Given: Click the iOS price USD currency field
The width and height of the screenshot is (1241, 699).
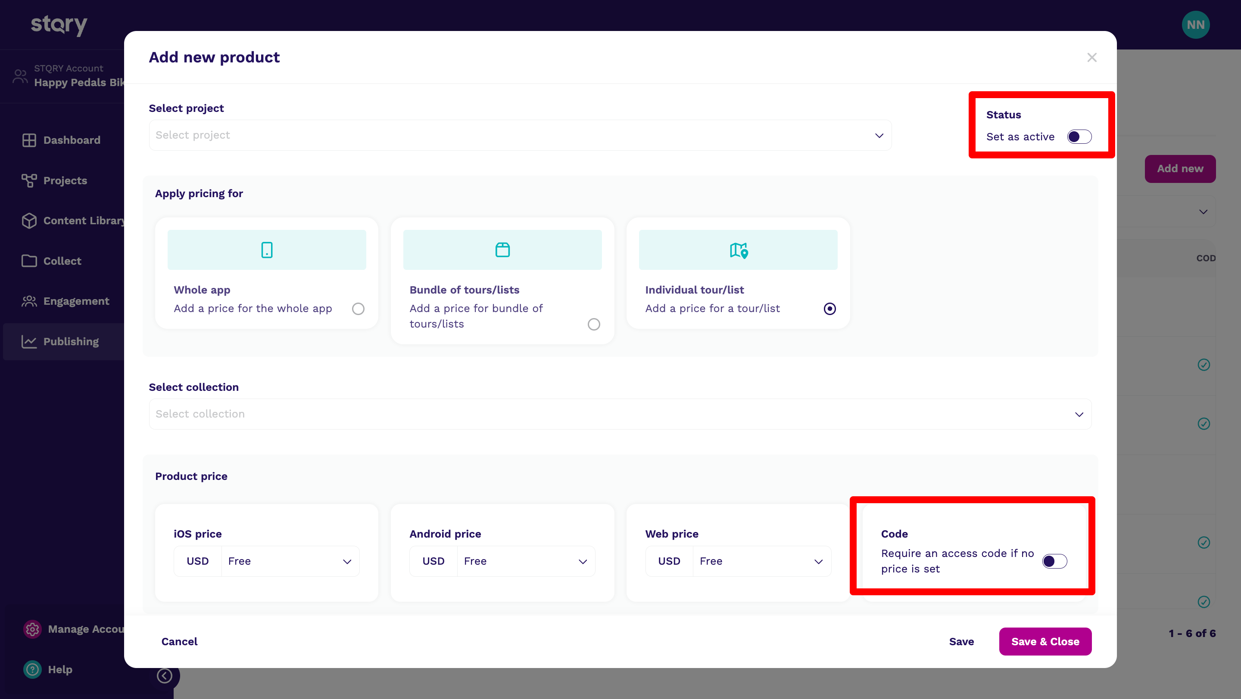Looking at the screenshot, I should click(197, 561).
